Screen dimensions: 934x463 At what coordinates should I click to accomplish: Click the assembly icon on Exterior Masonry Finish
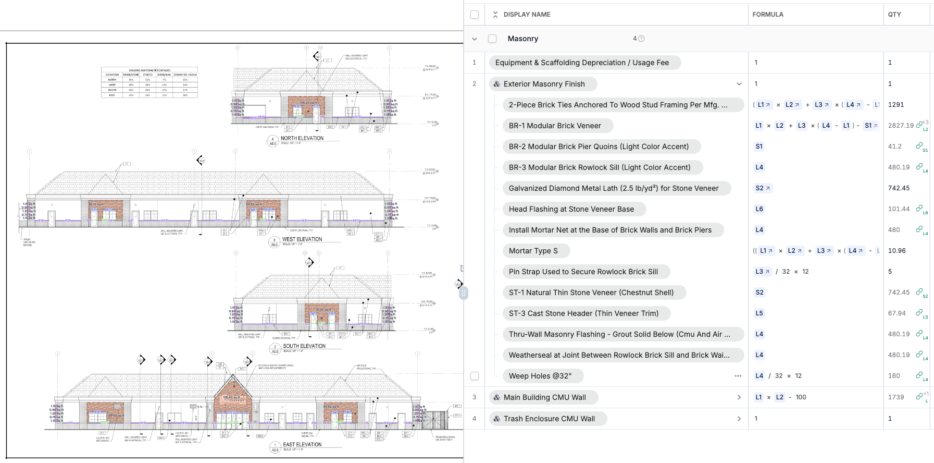pos(497,84)
